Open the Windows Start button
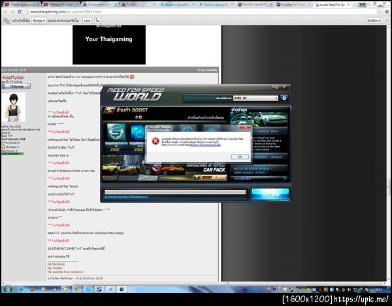This screenshot has width=392, height=306. pos(7,289)
